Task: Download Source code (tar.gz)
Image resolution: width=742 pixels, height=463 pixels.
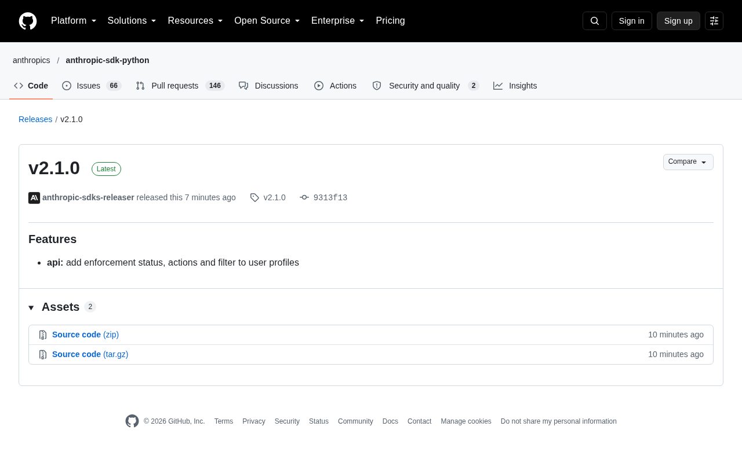Action: (x=90, y=354)
